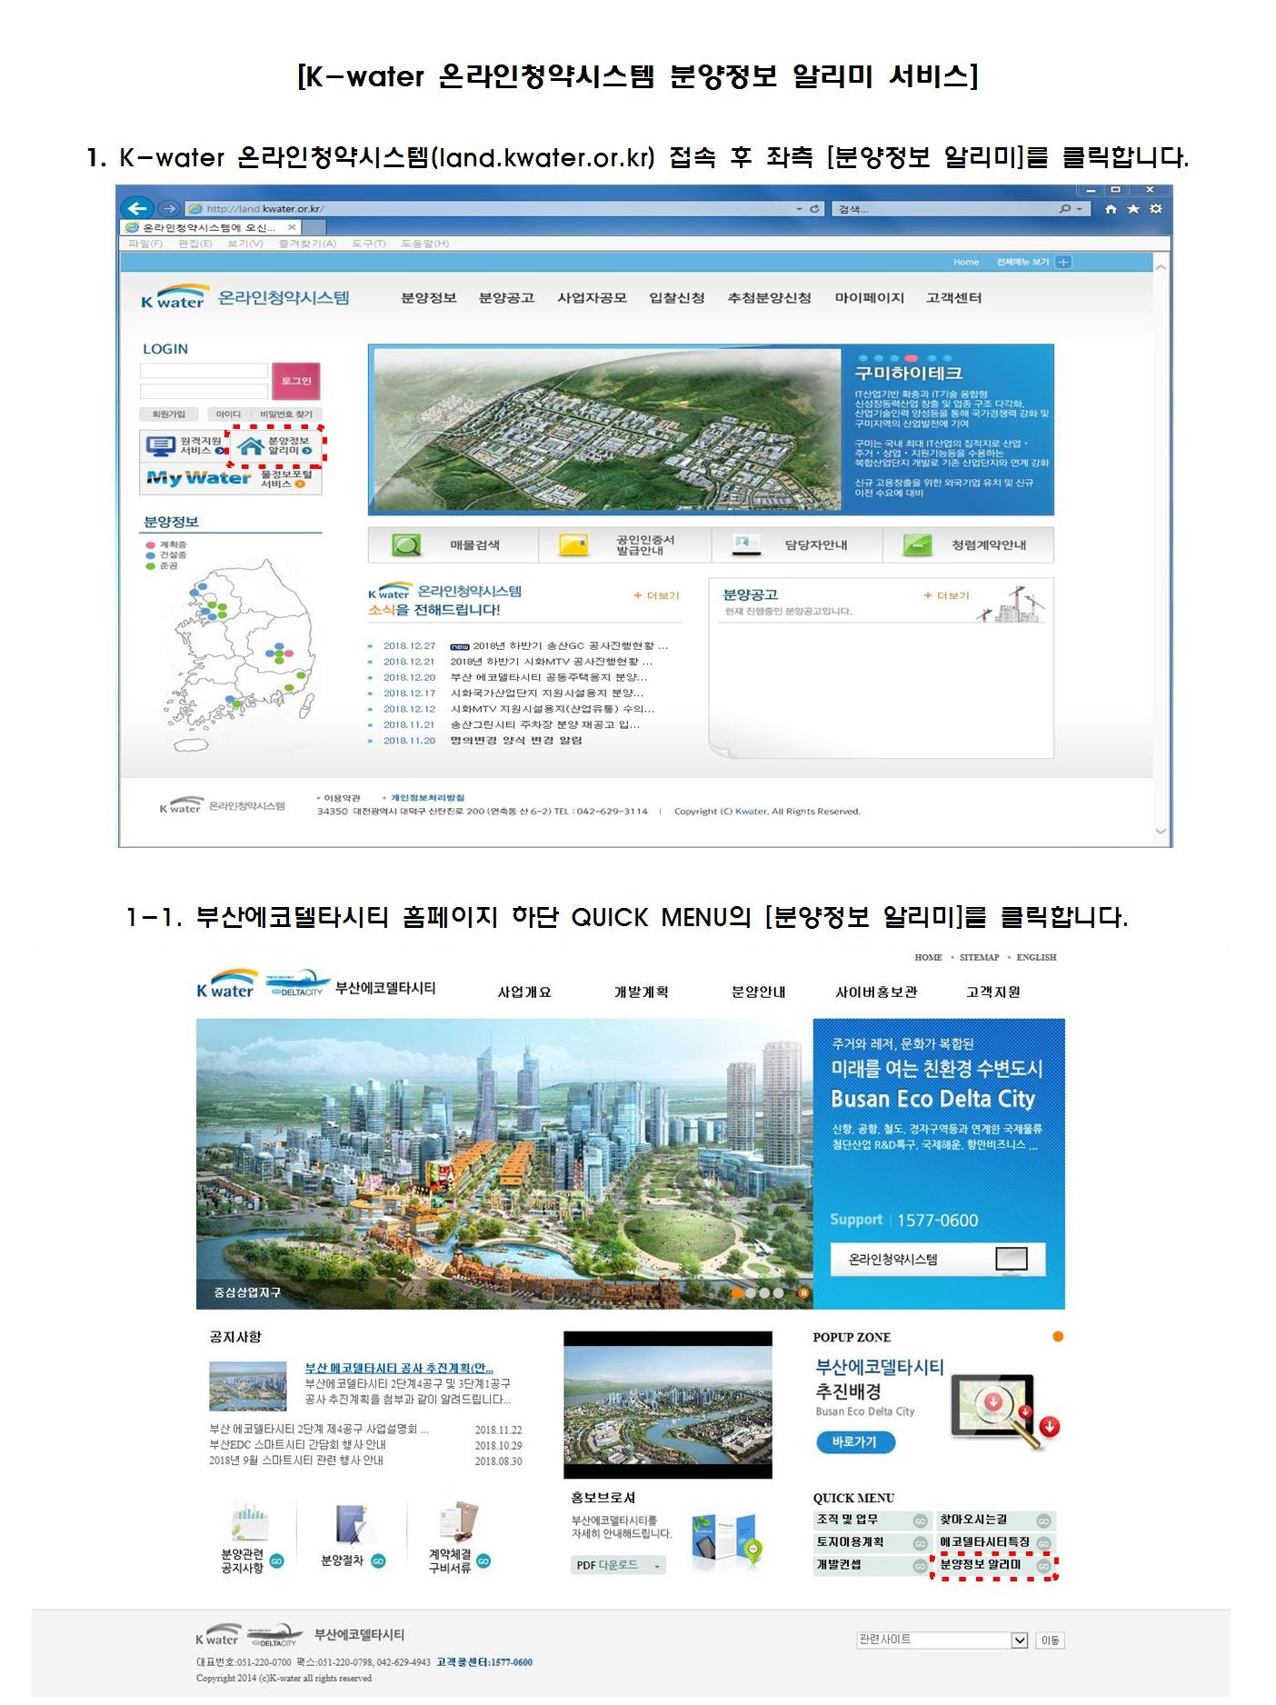Open browser favorites star icon
The width and height of the screenshot is (1276, 1705).
1132,209
